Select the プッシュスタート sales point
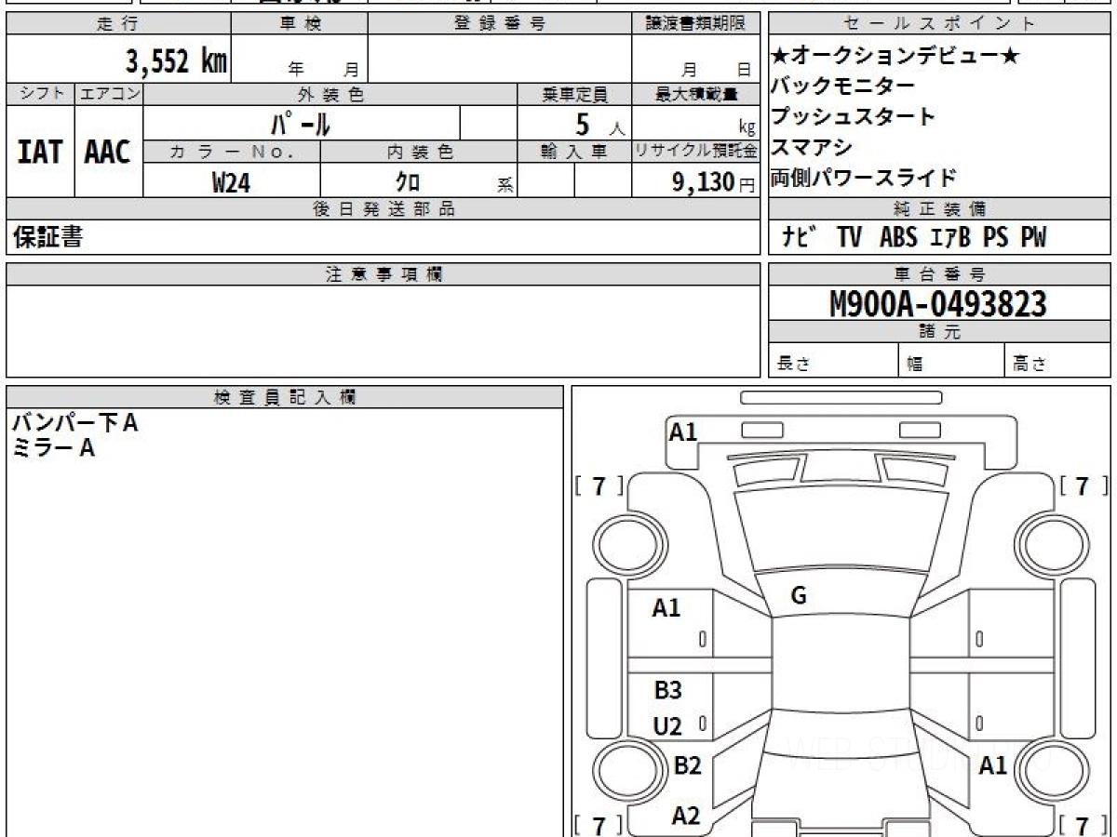The height and width of the screenshot is (837, 1117). point(853,117)
